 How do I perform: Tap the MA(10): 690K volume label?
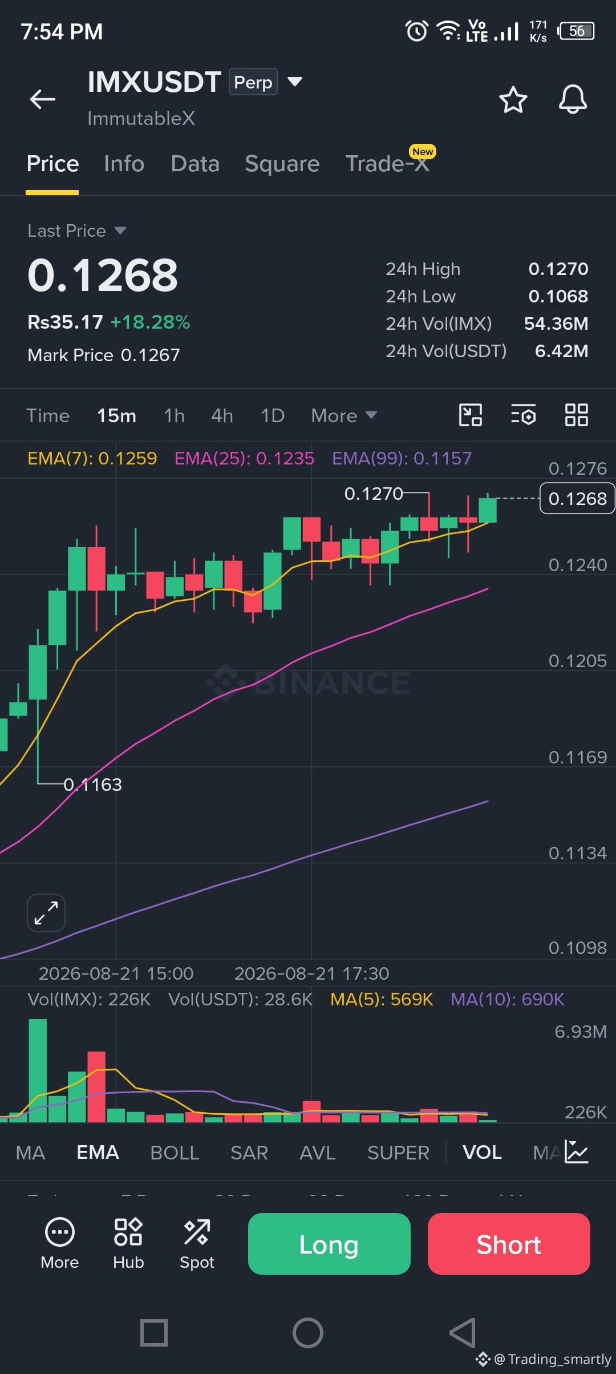tap(507, 999)
